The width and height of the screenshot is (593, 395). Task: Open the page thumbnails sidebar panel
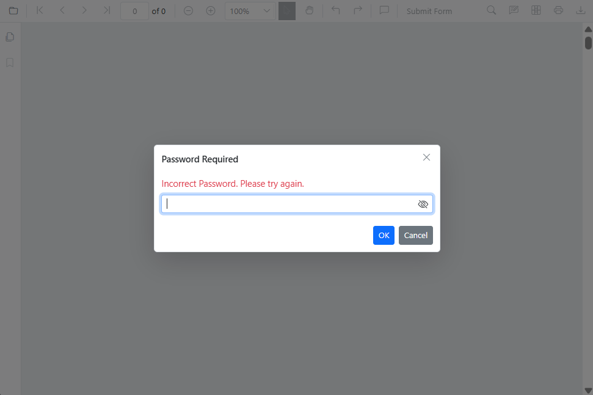(x=9, y=37)
